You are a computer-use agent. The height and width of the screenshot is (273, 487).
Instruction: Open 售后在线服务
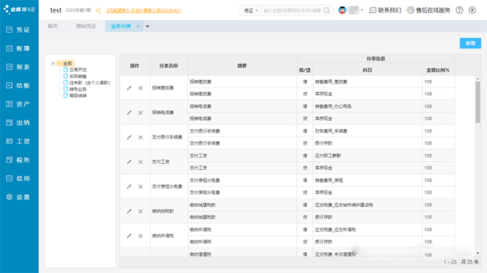429,10
